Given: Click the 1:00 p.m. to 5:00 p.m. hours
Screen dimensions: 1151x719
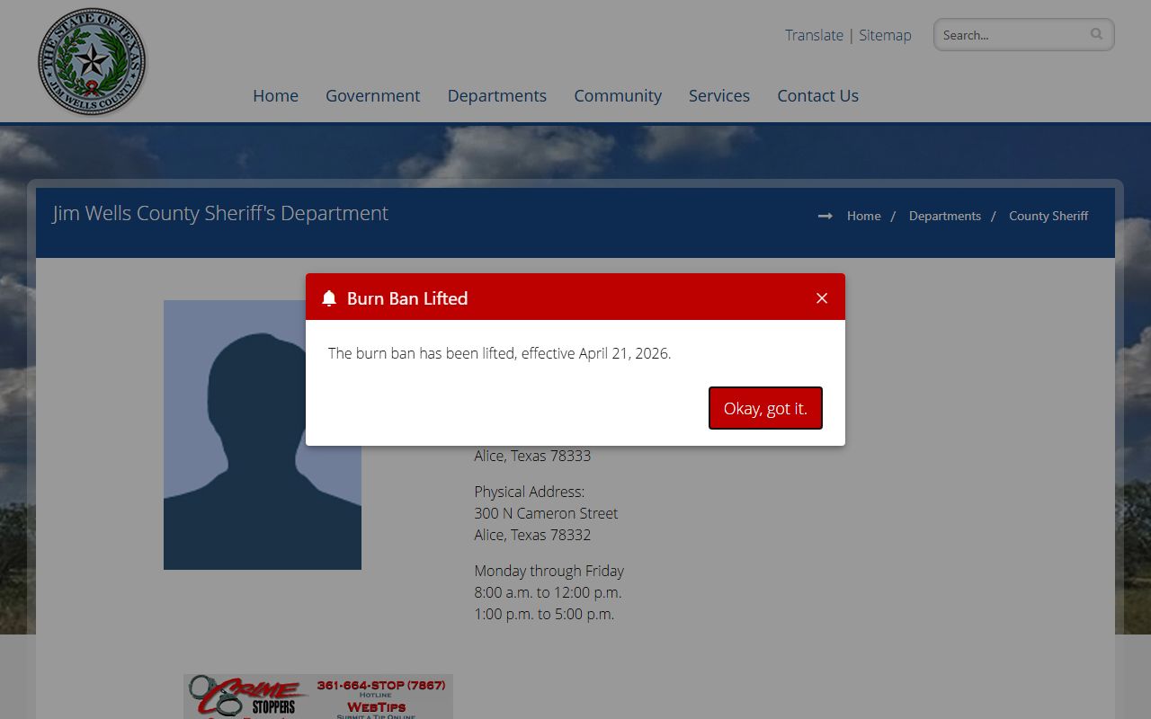Looking at the screenshot, I should [544, 614].
